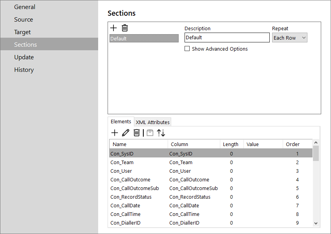Switch to the XML Attributes tab
Screen dimensions: 331x234
153,122
